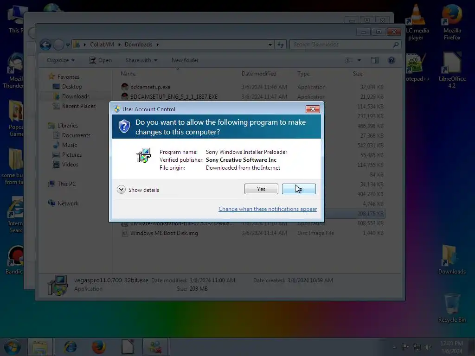The height and width of the screenshot is (356, 475).
Task: Open Music library
Action: click(70, 145)
